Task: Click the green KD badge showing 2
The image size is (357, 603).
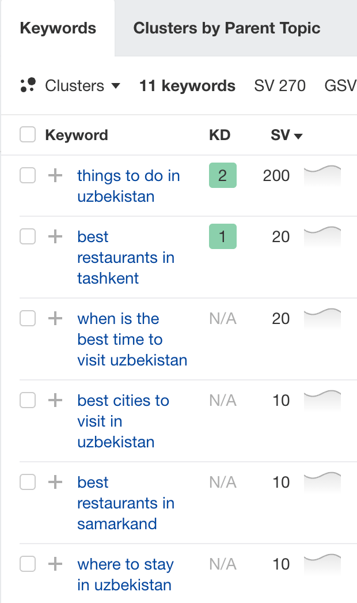Action: click(222, 175)
